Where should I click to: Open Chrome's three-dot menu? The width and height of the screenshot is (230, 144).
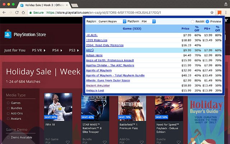(x=226, y=13)
